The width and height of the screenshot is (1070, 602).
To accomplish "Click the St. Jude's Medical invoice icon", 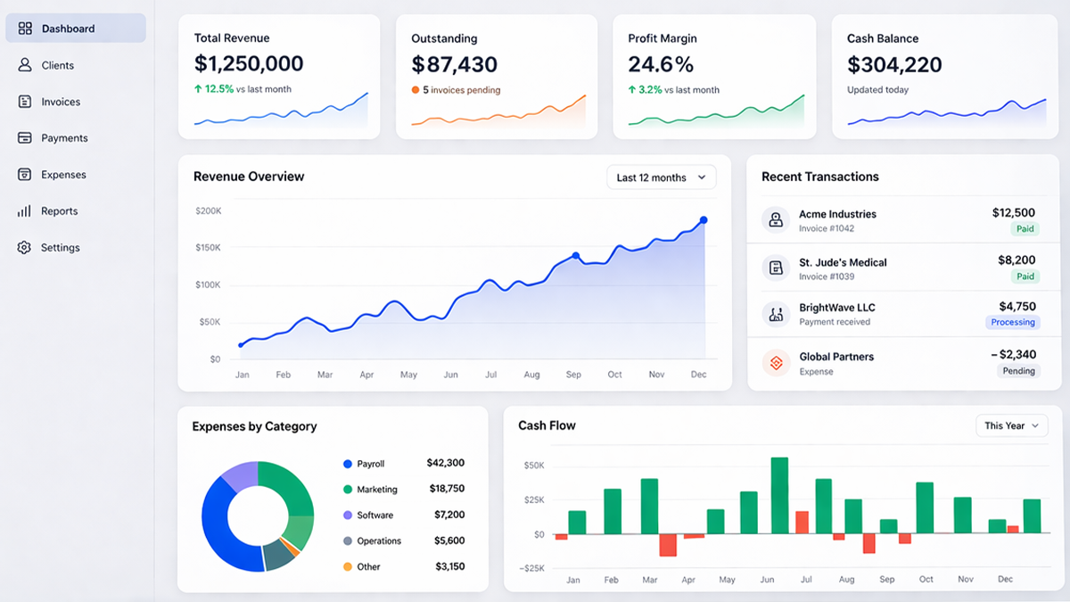I will (776, 268).
